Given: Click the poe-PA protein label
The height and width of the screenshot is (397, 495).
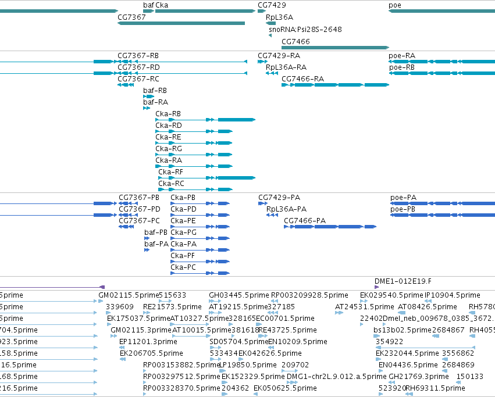Looking at the screenshot, I should click(403, 198).
